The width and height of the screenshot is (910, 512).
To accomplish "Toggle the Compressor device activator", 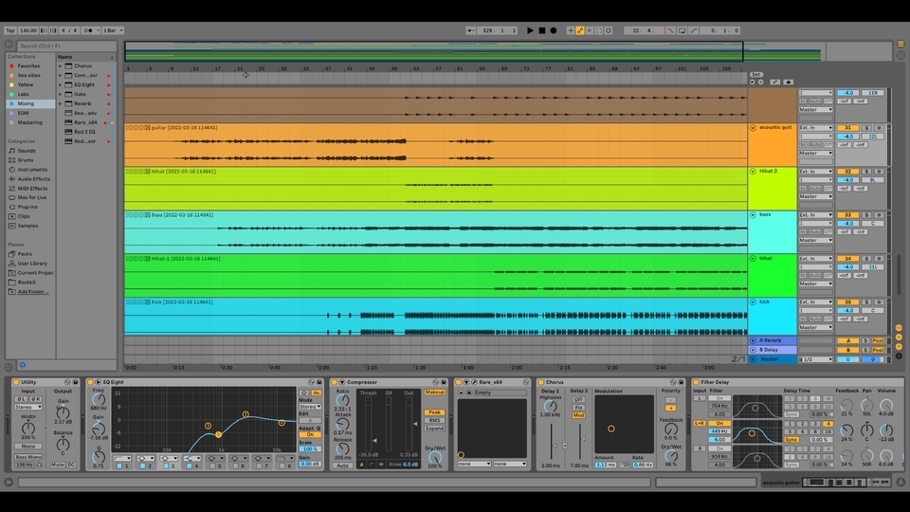I will [334, 382].
